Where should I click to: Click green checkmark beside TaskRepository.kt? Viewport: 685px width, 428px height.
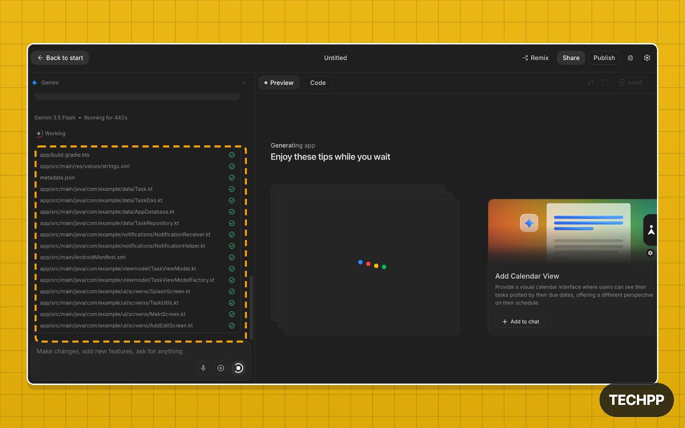[231, 223]
